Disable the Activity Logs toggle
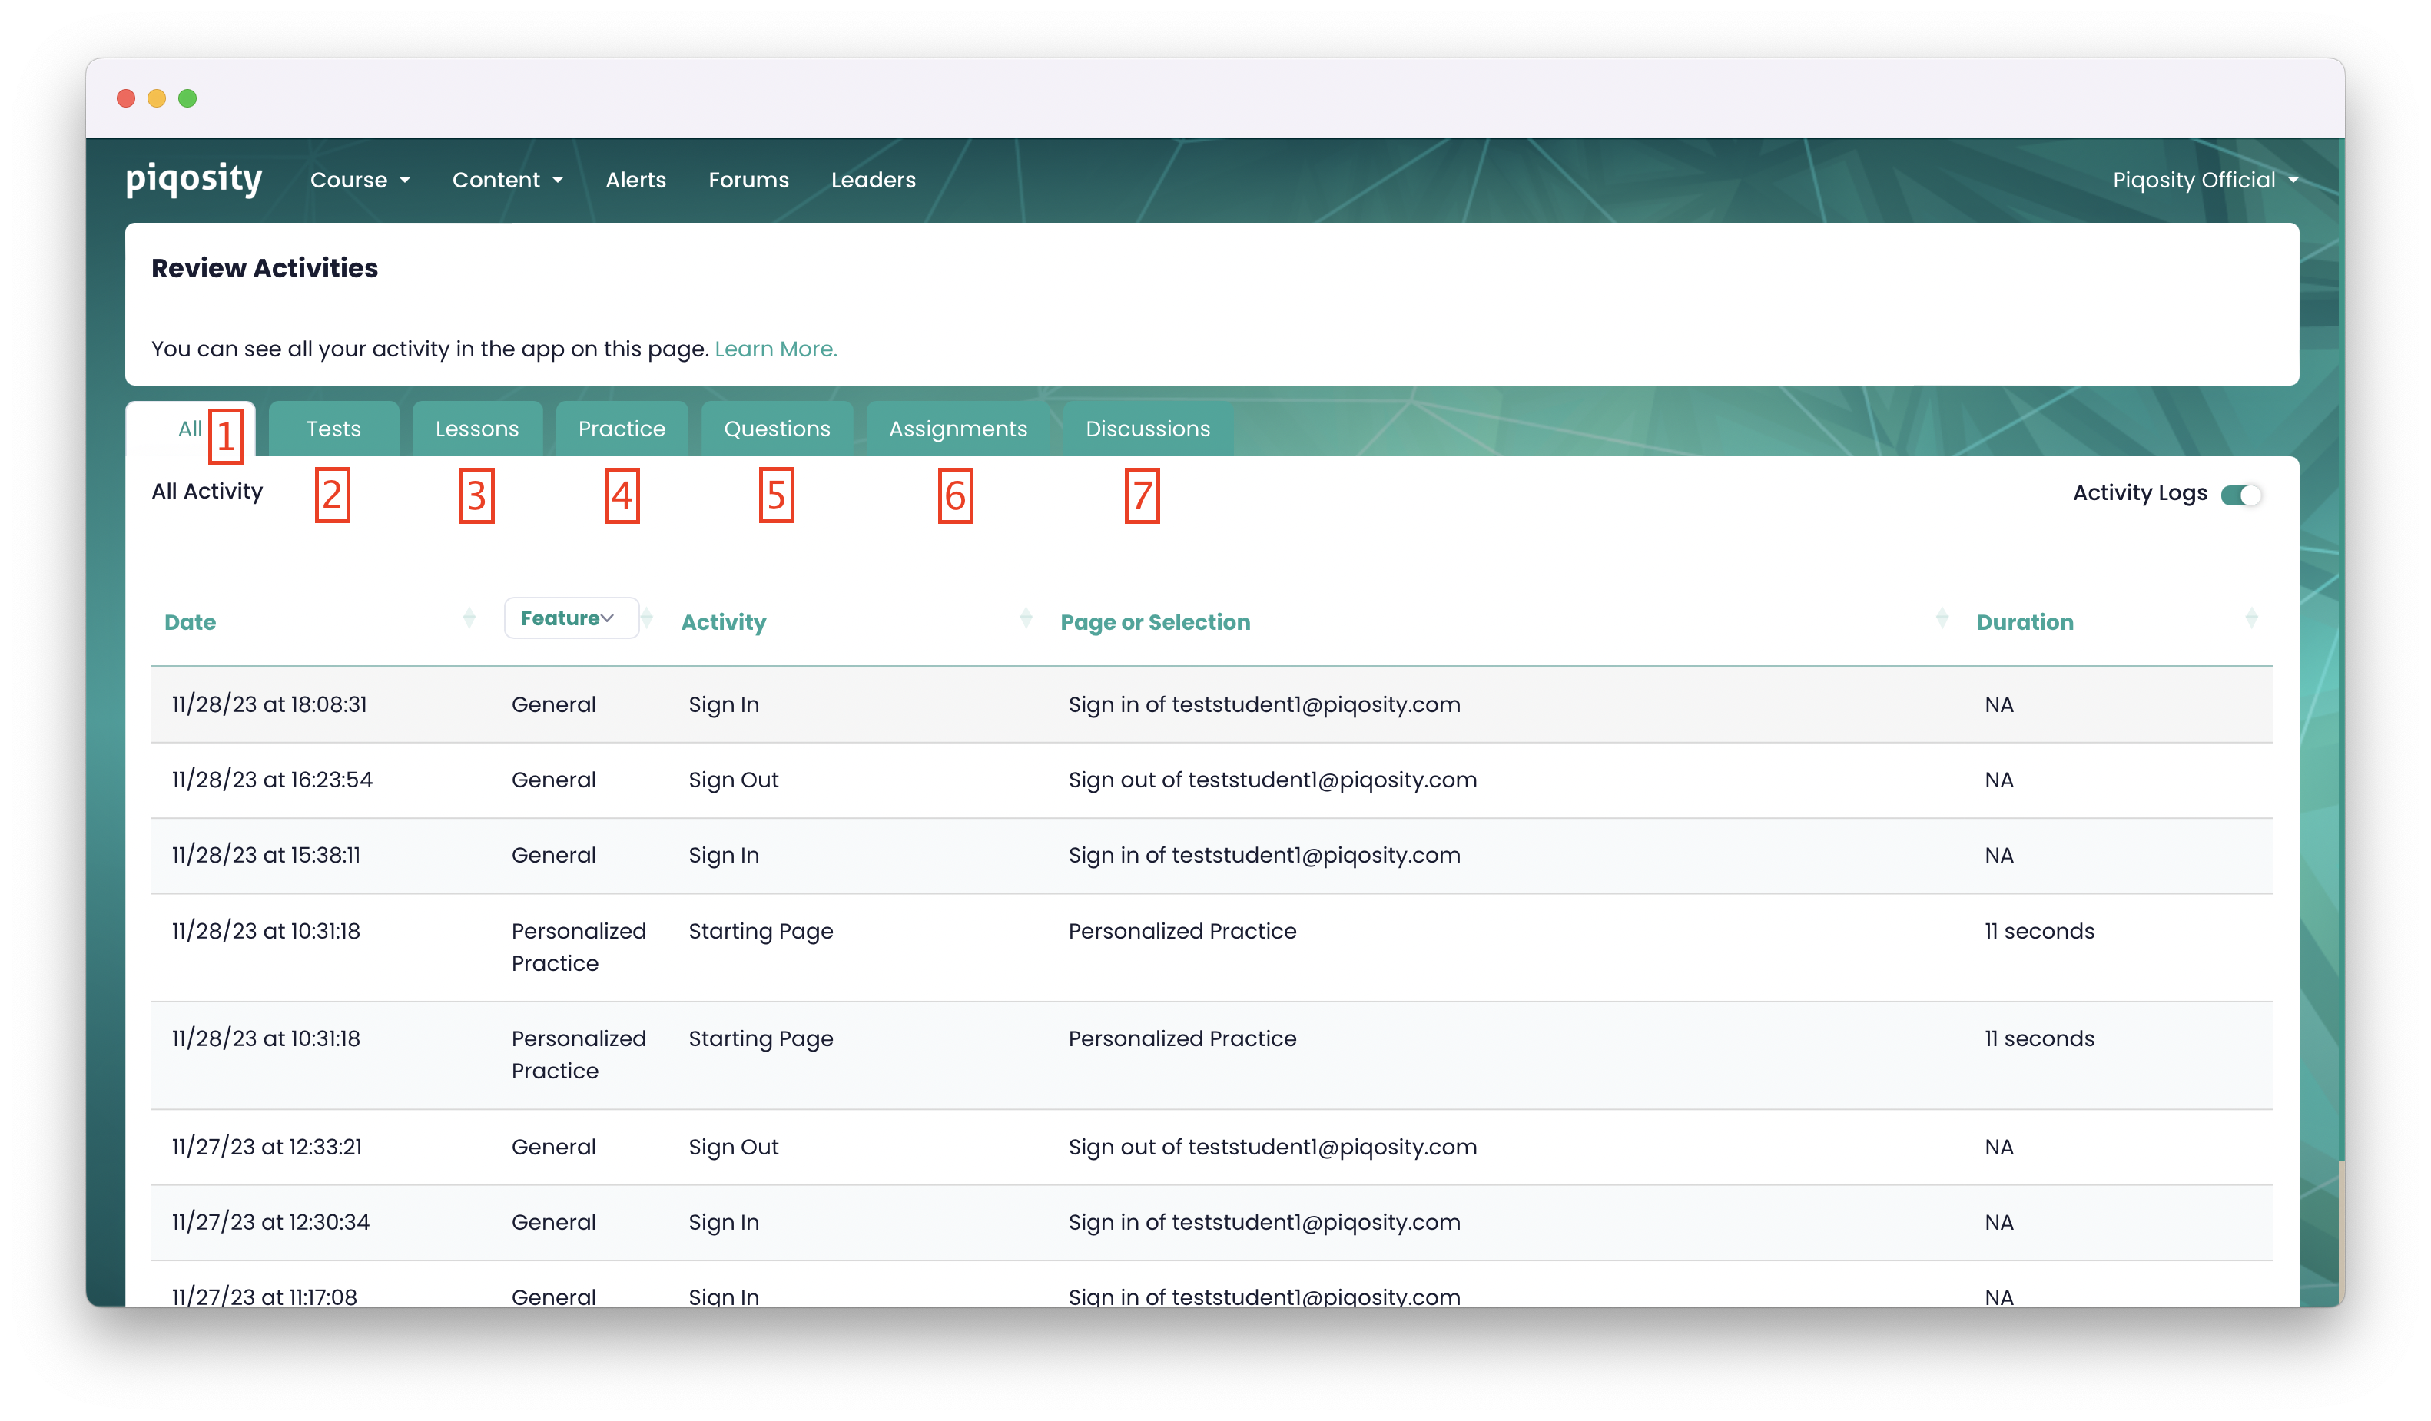This screenshot has height=1421, width=2431. click(2240, 495)
